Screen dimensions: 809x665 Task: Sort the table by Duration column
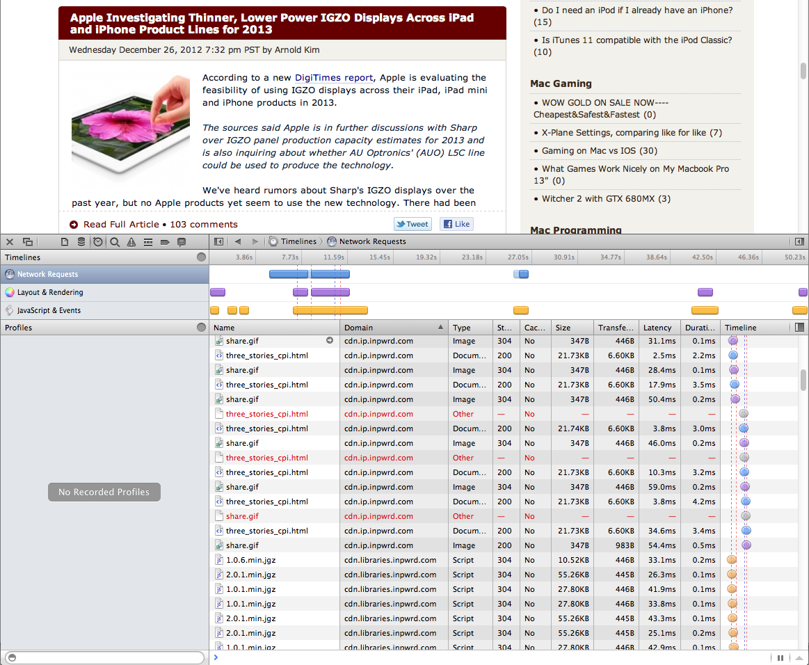tap(700, 327)
